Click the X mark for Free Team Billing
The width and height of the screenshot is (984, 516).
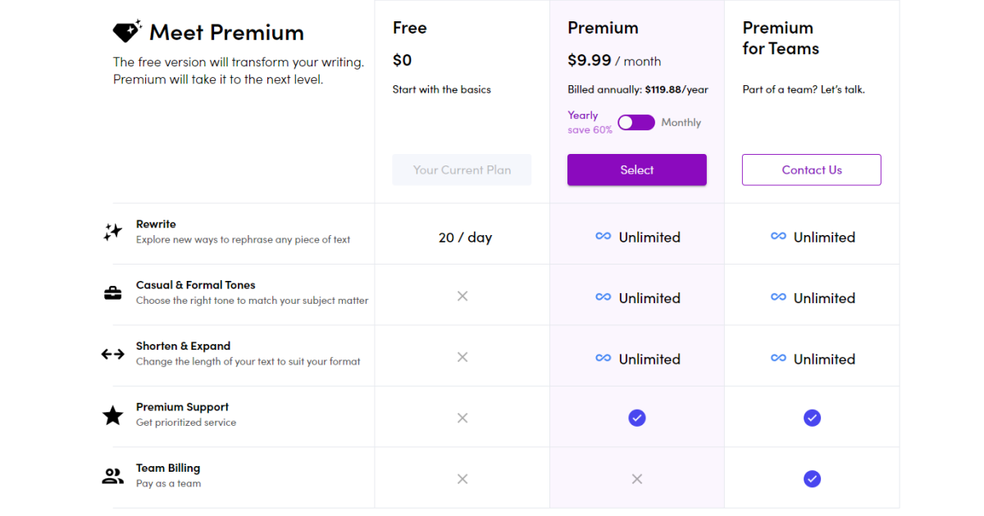[x=462, y=479]
